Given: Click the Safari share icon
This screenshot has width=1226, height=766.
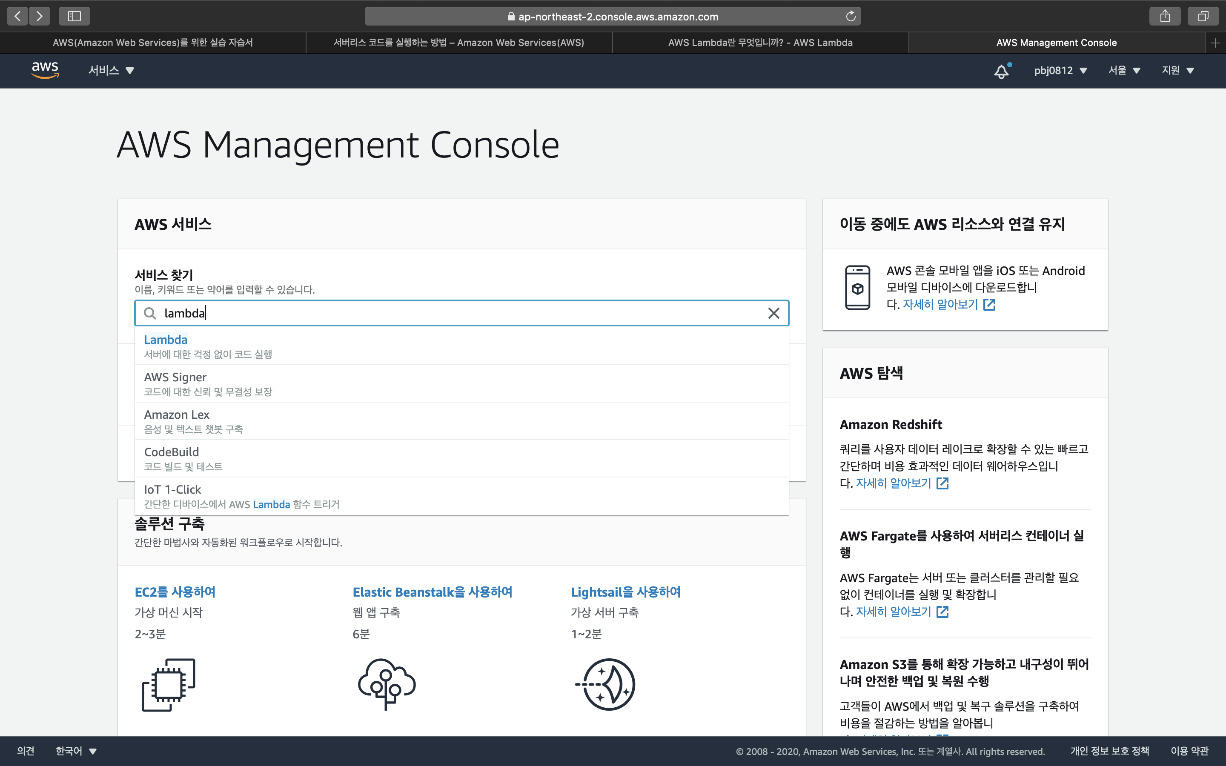Looking at the screenshot, I should (1165, 16).
